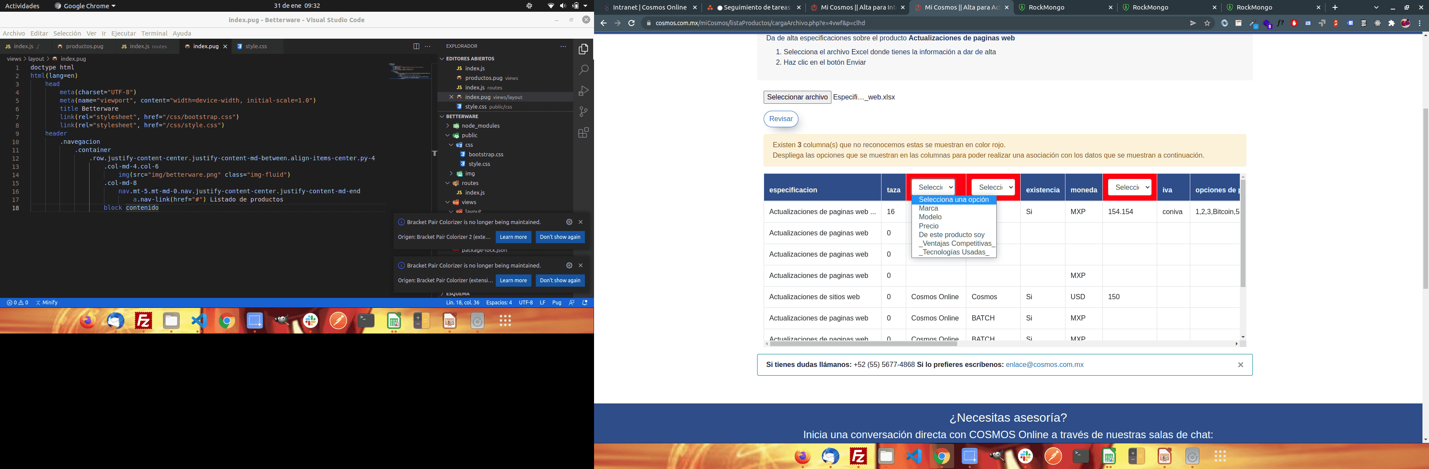Reload the Chrome page
This screenshot has height=469, width=1429.
click(631, 23)
